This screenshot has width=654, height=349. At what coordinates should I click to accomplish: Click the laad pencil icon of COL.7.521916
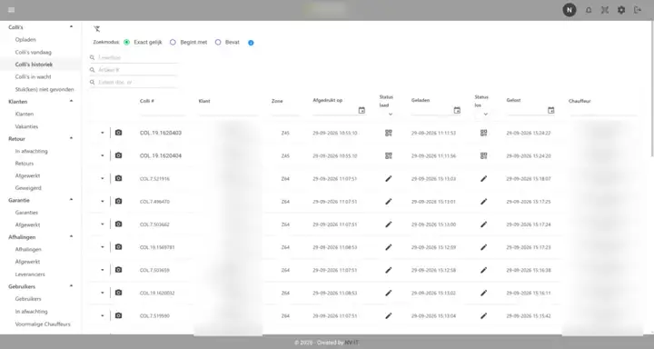pyautogui.click(x=389, y=179)
